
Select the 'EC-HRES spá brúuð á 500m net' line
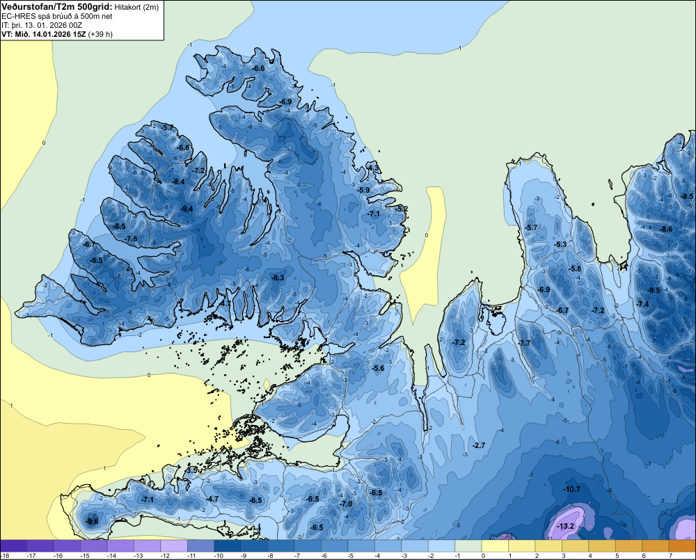click(x=57, y=16)
